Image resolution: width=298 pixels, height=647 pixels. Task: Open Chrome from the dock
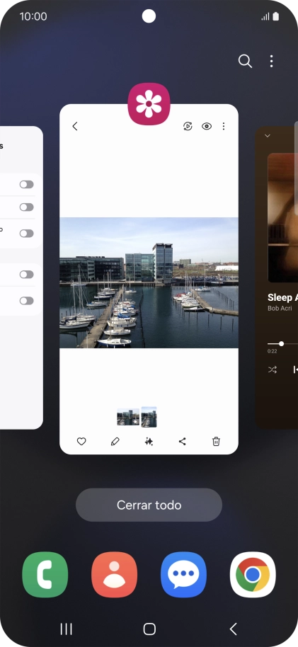point(253,574)
